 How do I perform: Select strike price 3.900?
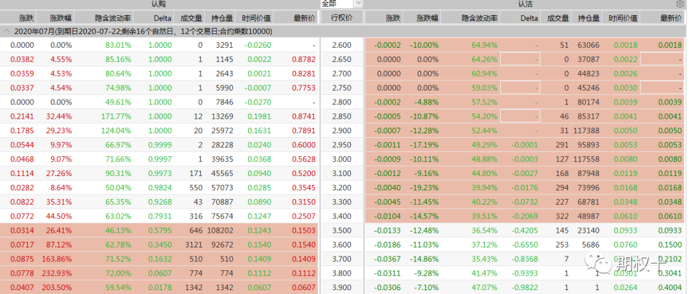[342, 288]
